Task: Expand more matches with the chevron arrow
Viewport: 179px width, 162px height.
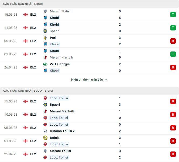Action: click(106, 80)
